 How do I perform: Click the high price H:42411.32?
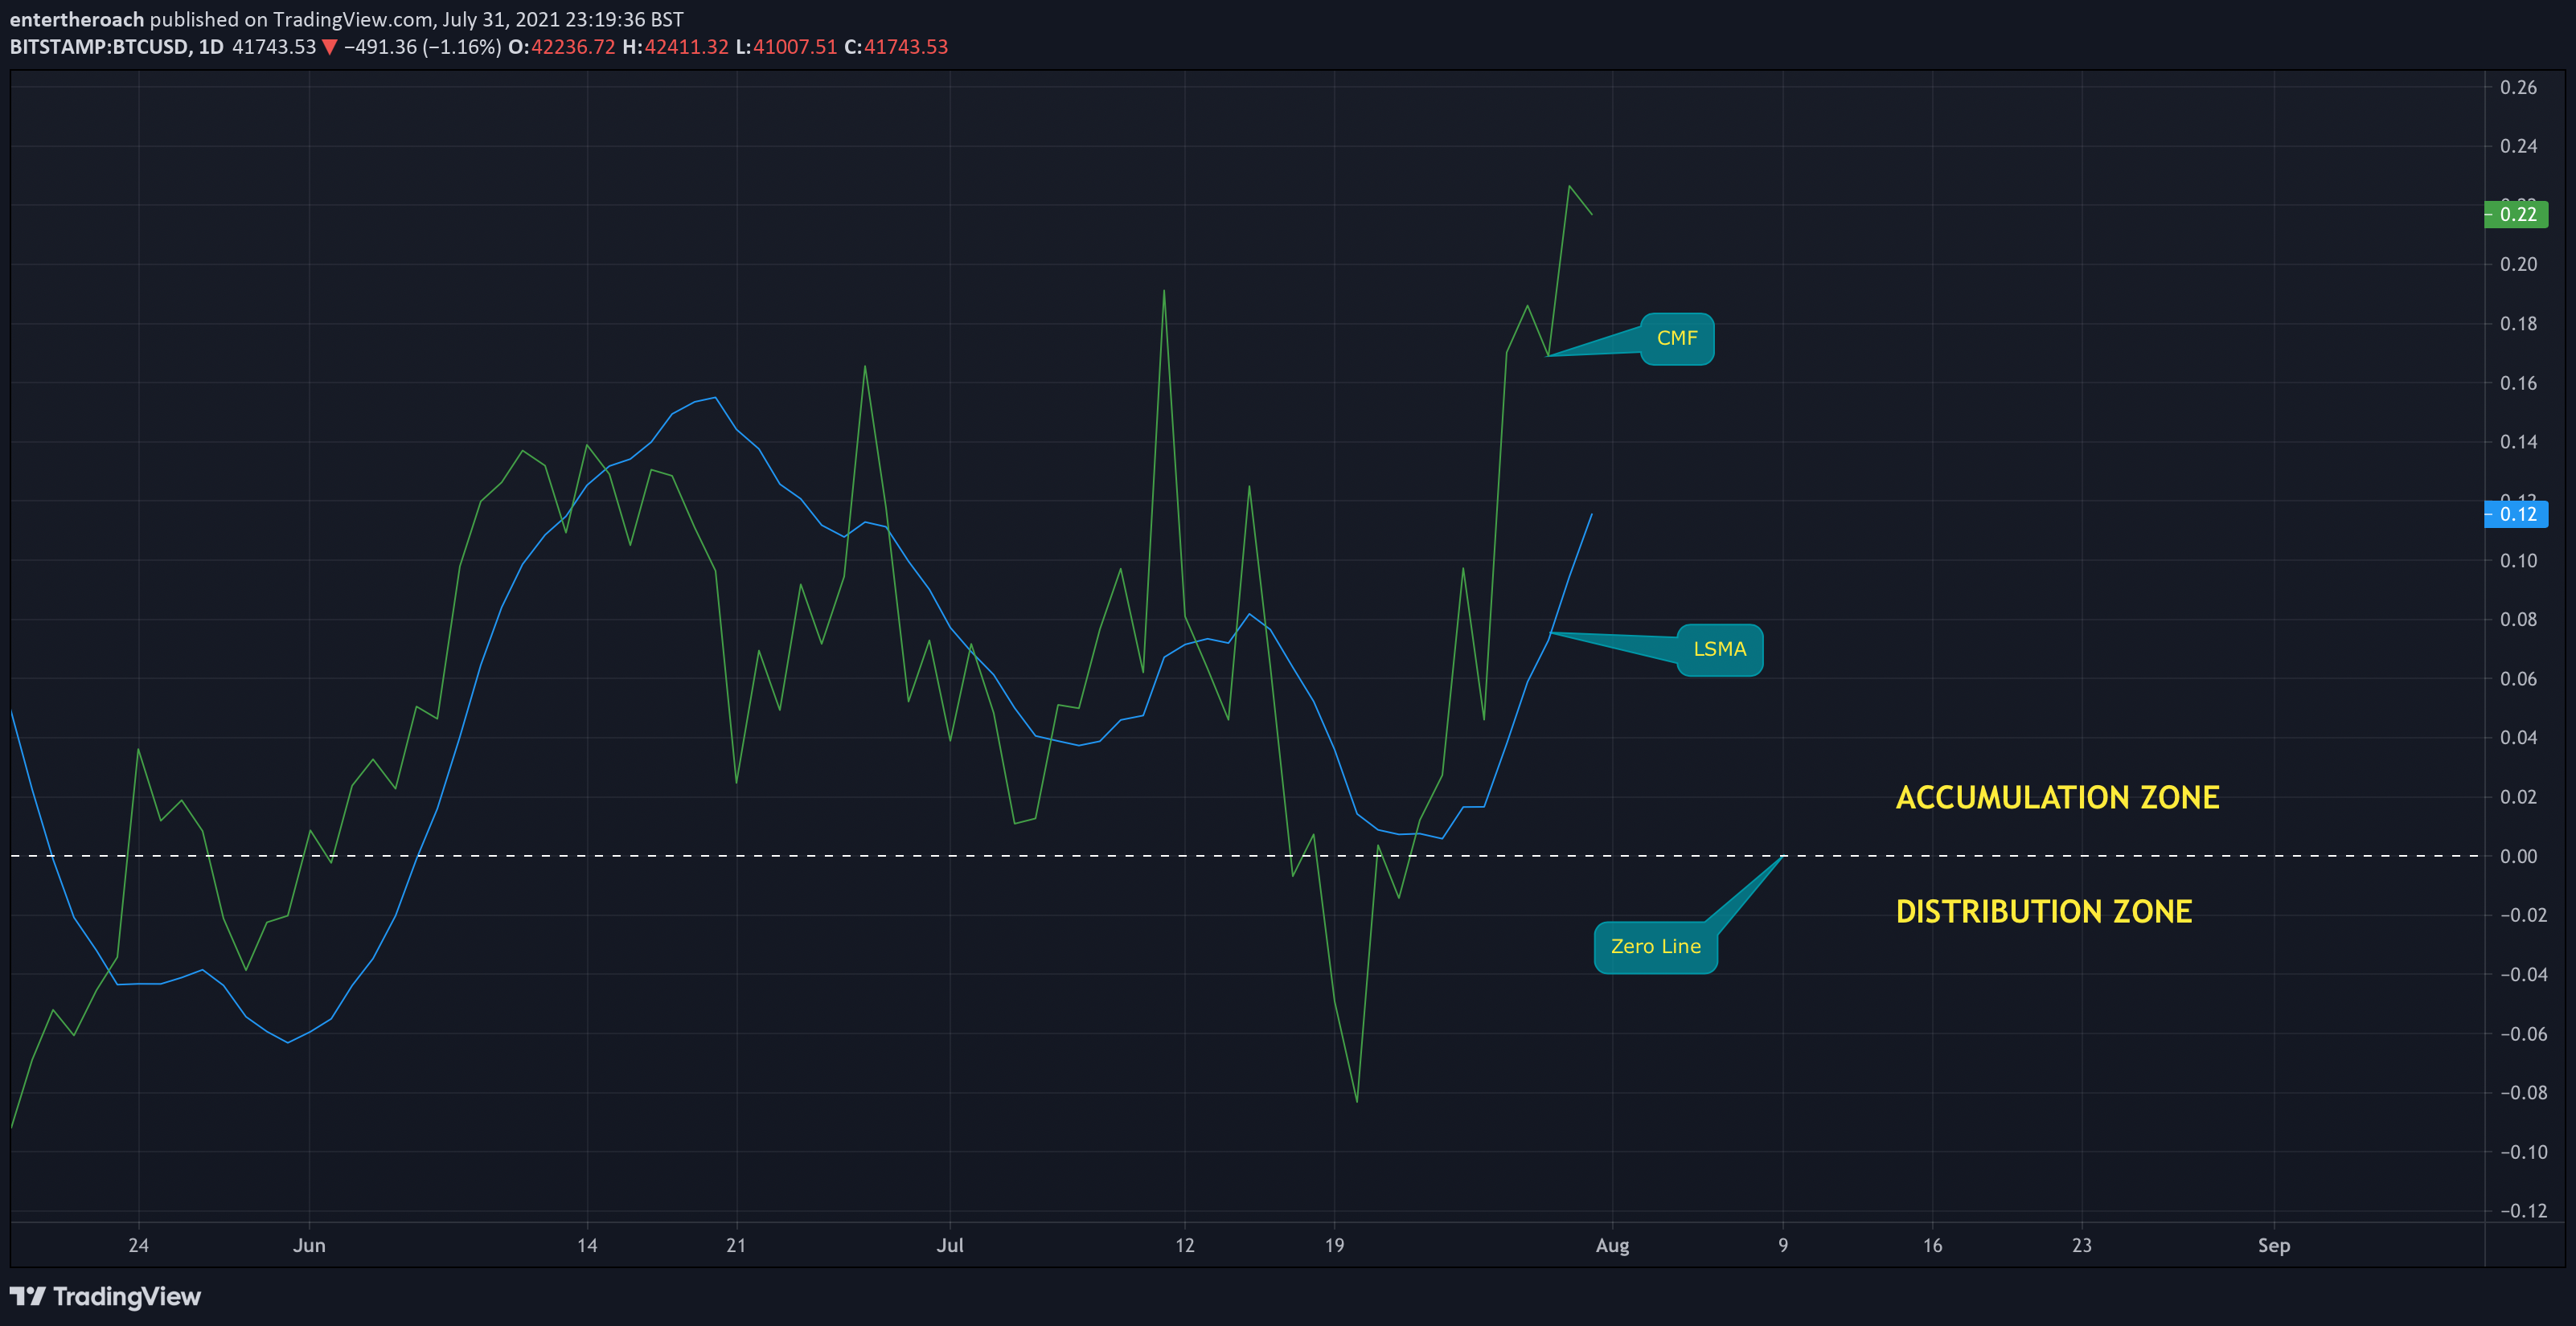(x=675, y=47)
